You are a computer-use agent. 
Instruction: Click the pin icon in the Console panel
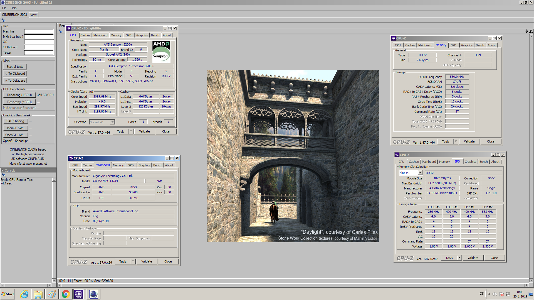click(x=4, y=175)
